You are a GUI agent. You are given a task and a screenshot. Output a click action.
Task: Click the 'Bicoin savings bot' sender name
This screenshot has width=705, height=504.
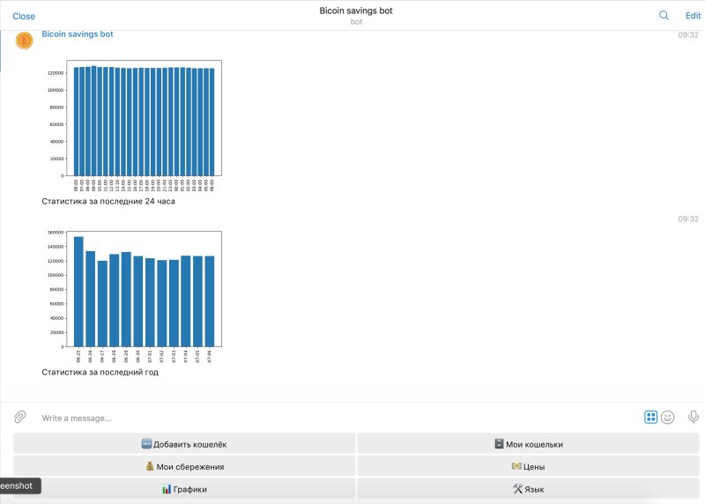(78, 34)
